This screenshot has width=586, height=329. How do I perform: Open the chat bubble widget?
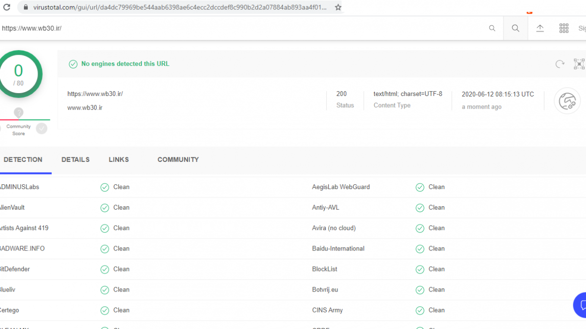pos(581,305)
